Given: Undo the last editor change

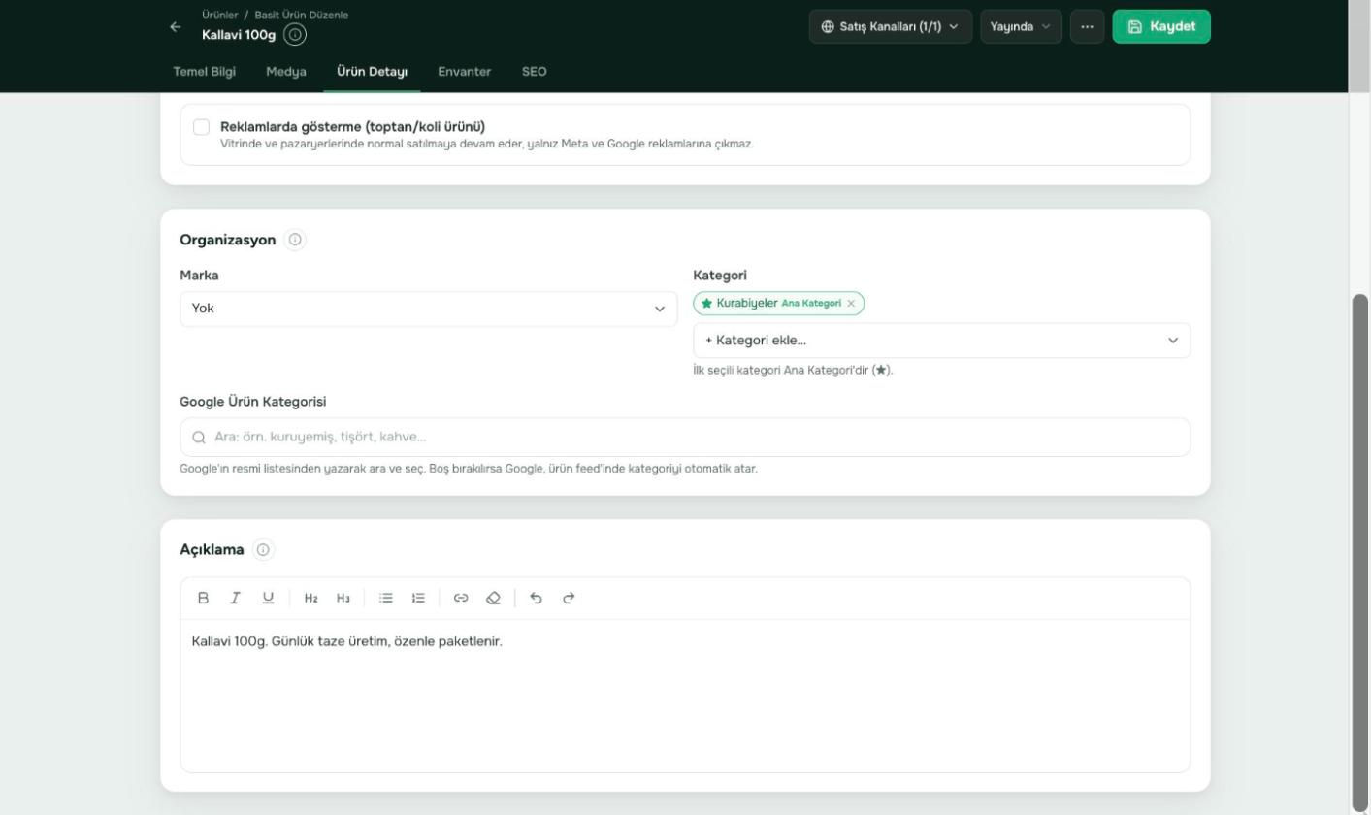Looking at the screenshot, I should [x=536, y=599].
